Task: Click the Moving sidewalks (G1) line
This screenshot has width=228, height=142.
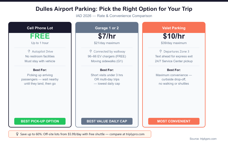Action: (x=107, y=61)
